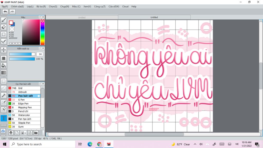This screenshot has height=148, width=263.
Task: Click the brush list vertical scrollbar
Action: [x=43, y=108]
